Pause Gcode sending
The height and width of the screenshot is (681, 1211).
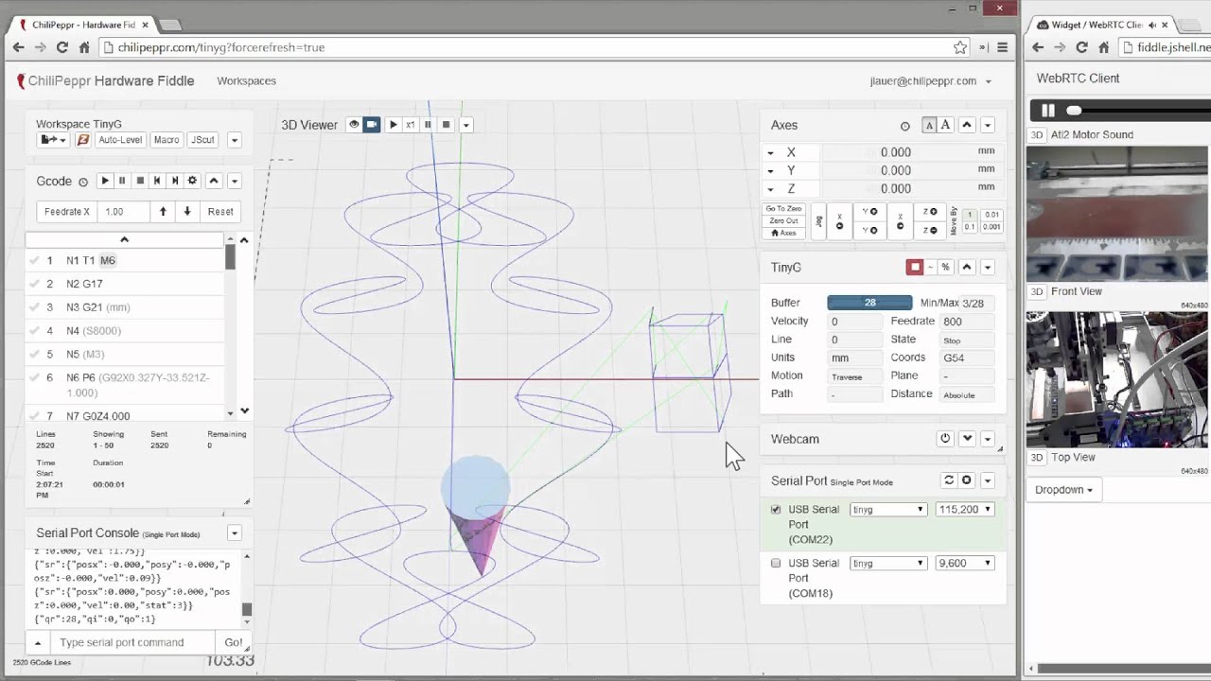pos(122,181)
